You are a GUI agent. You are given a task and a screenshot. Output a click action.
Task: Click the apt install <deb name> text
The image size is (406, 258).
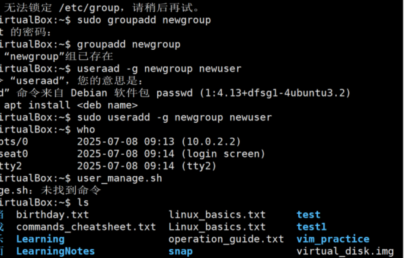pos(70,105)
